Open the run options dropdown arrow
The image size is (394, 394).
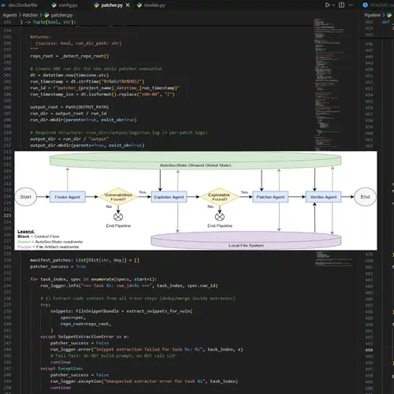[x=333, y=5]
